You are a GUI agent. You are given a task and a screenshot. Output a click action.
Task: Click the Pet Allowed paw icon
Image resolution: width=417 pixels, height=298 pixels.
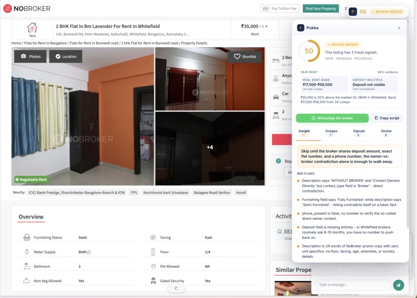pos(153,266)
